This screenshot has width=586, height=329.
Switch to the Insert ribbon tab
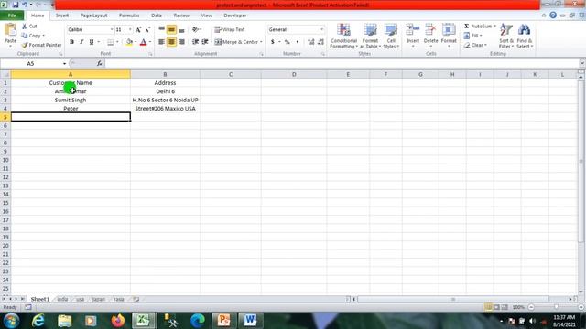62,16
